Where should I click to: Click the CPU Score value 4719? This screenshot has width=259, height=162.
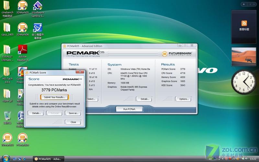pos(183,73)
